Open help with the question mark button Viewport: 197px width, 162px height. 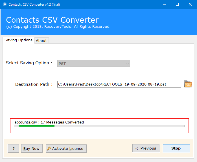coord(13,148)
